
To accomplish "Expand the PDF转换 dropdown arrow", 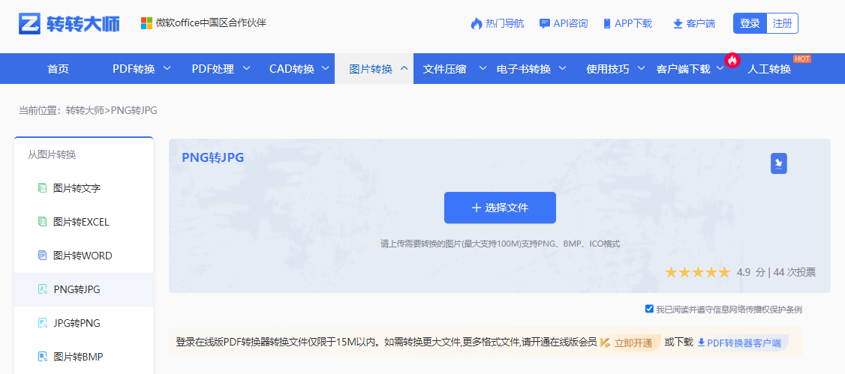I will [167, 69].
